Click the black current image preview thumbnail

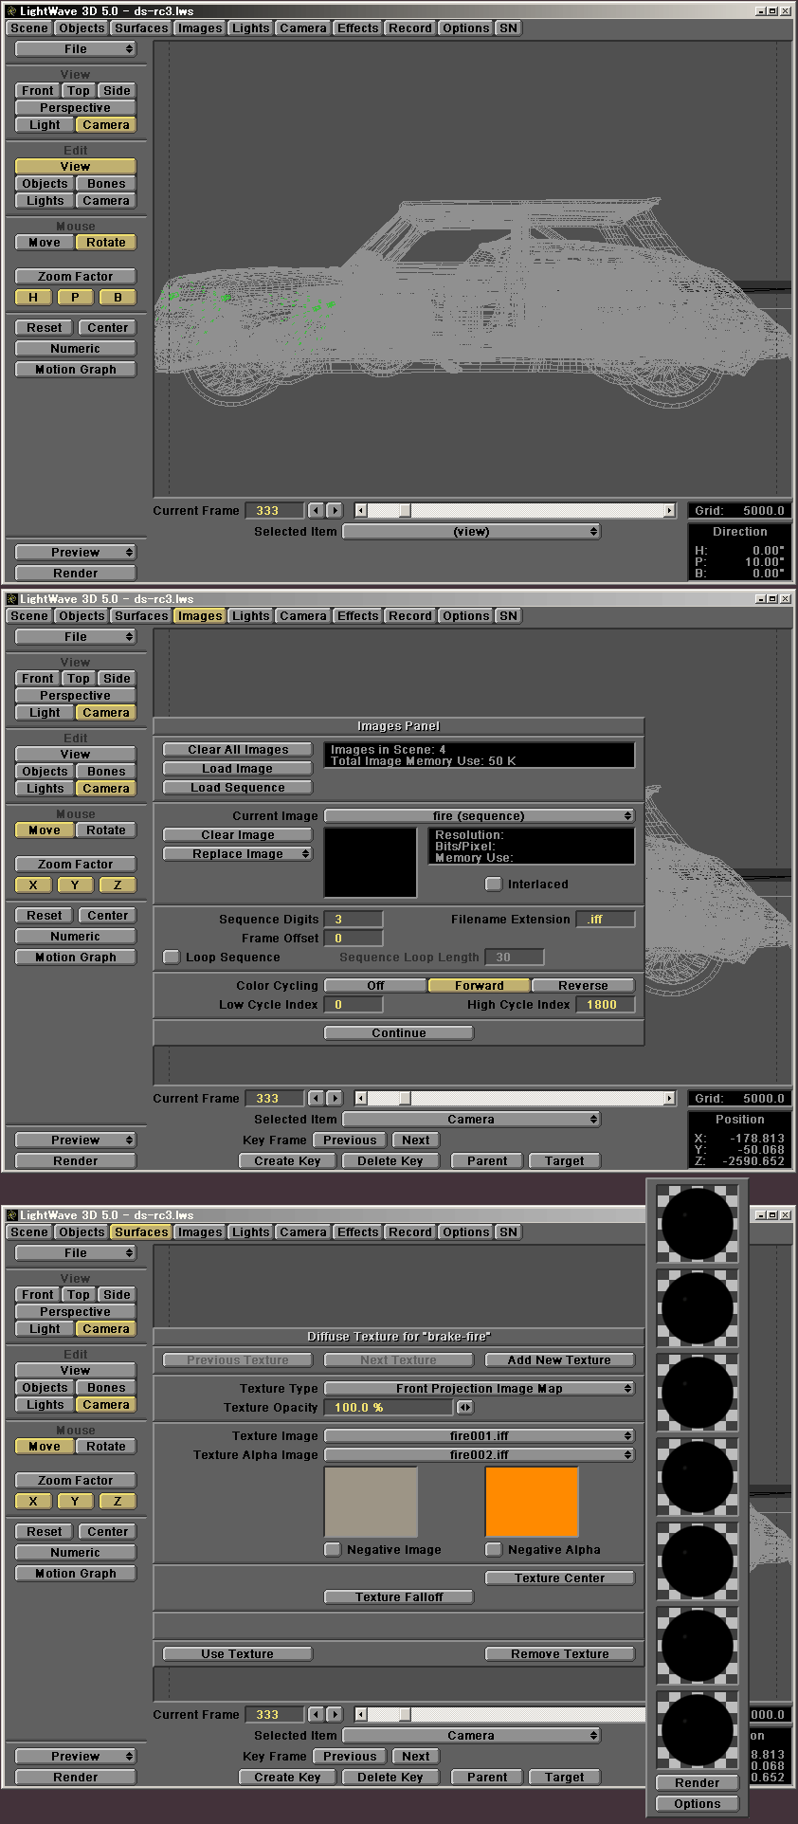tap(371, 862)
